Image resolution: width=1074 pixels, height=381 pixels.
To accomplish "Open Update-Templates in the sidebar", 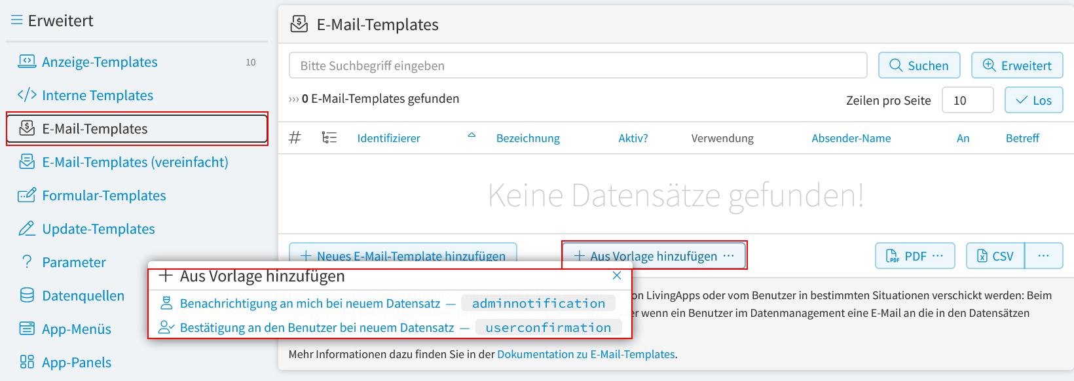I will pos(98,229).
